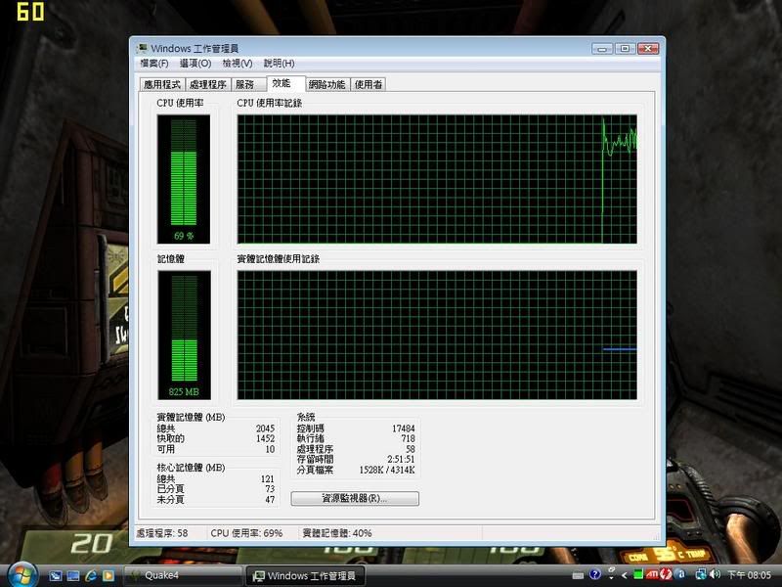Open Switch Between Windows quick launch icon

73,575
